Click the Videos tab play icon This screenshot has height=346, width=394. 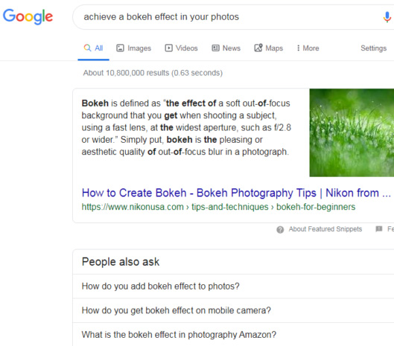168,48
